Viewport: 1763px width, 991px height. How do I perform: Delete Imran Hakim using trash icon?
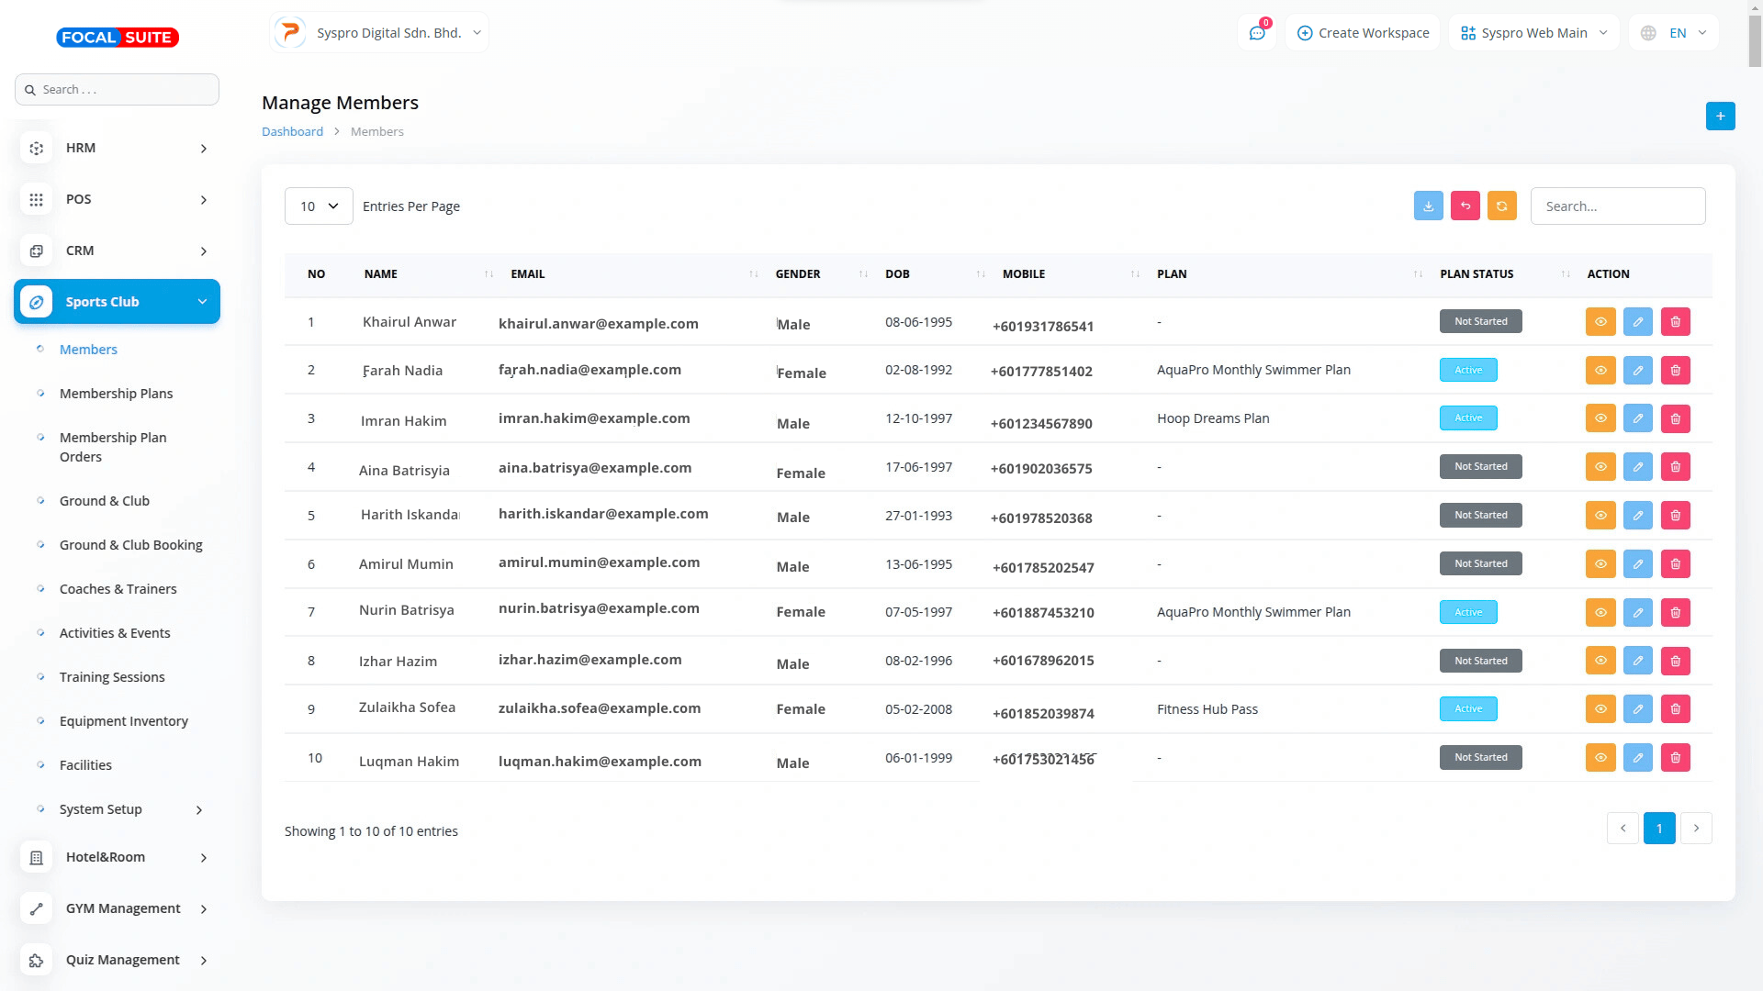[x=1675, y=418]
